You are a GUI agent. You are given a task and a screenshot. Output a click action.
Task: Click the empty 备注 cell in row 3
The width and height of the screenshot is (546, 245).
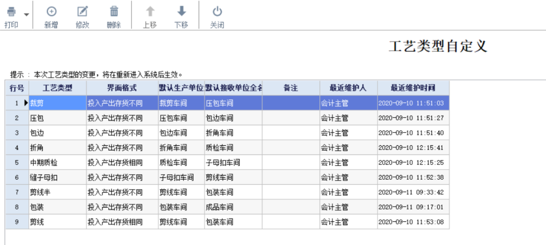(291, 133)
